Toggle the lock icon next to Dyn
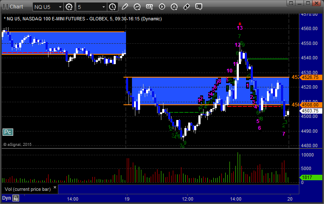Viewport: 324px width, 204px height. [x=16, y=198]
